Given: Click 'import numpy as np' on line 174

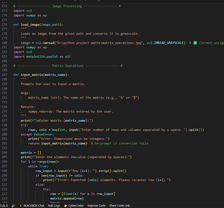Looking at the screenshot, I should pos(30,15).
